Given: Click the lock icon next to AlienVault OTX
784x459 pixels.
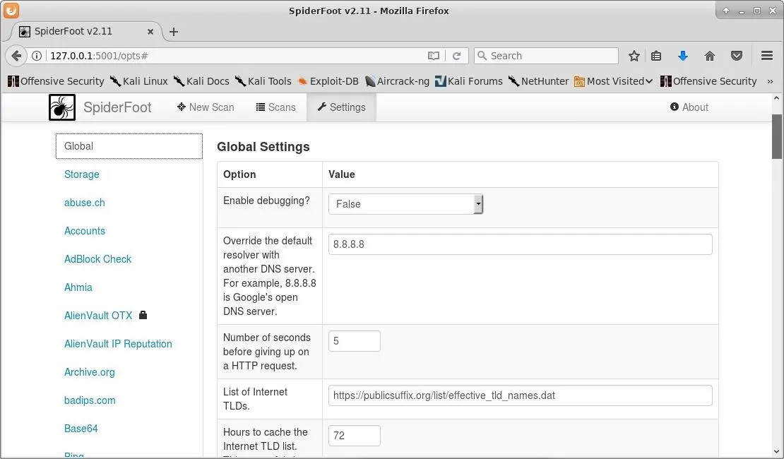Looking at the screenshot, I should pos(143,315).
